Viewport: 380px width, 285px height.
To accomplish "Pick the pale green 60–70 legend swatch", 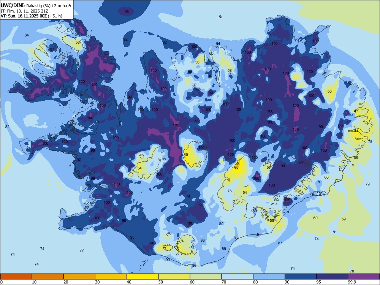I will (x=206, y=277).
